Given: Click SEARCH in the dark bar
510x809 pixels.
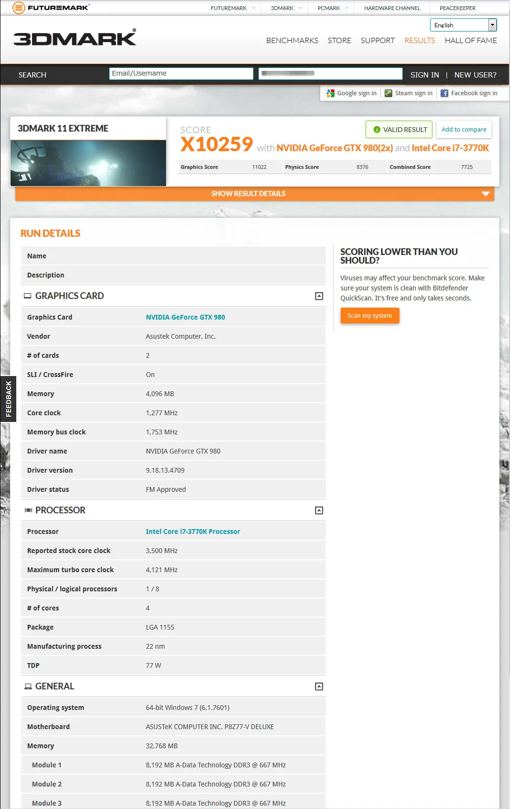Looking at the screenshot, I should point(33,75).
